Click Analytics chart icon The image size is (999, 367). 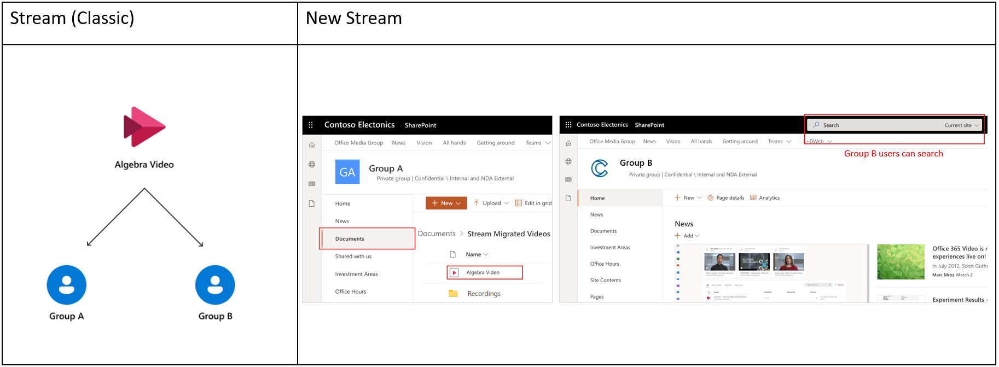753,197
